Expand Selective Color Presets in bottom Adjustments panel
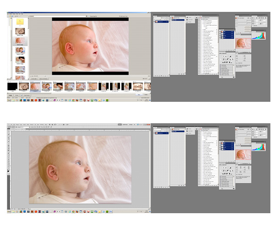Screen dimensions: 280x231 [220, 186]
